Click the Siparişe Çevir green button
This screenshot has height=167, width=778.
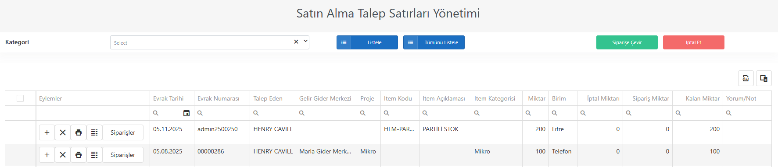[627, 42]
